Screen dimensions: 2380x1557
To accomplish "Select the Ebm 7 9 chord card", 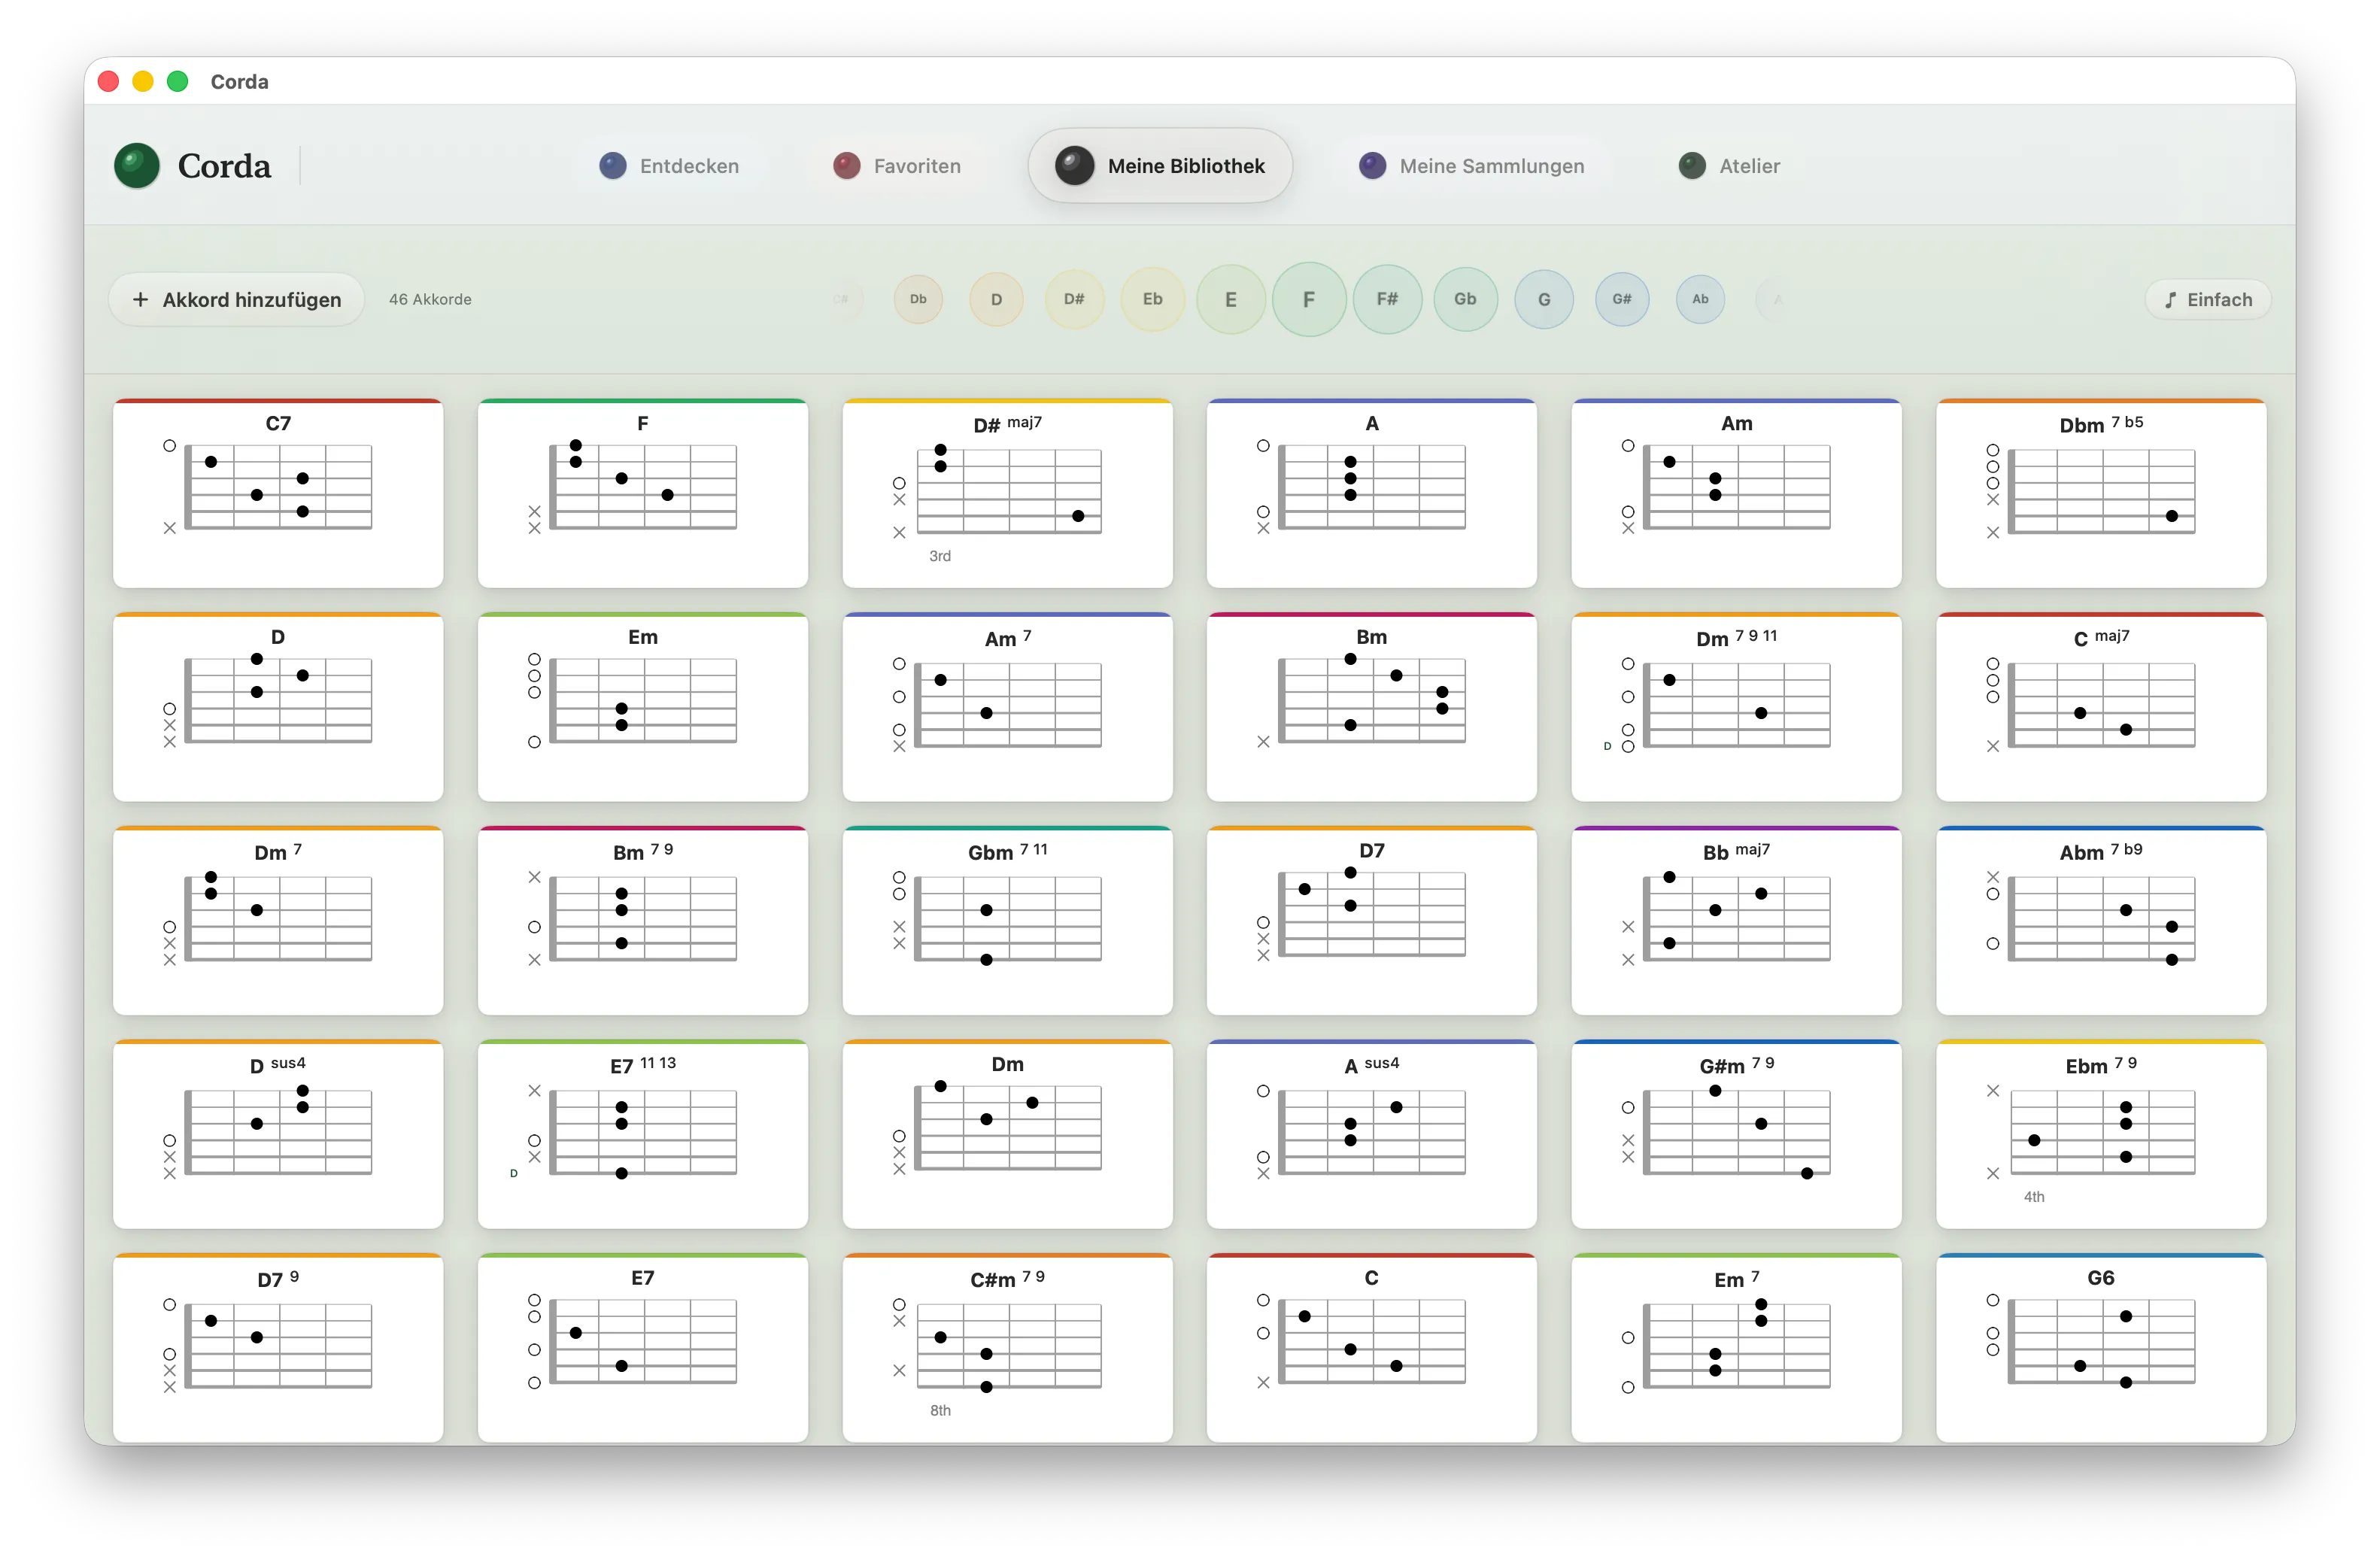I will (x=2101, y=1135).
